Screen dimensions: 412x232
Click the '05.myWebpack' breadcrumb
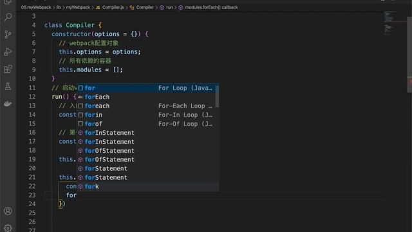[36, 7]
